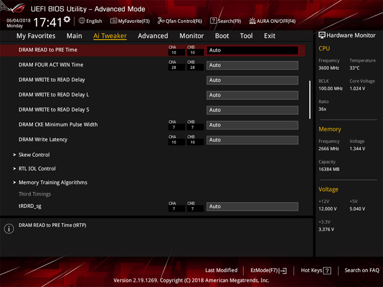Click DRAM WRITE to READ Delay S field
The image size is (383, 287).
[x=252, y=110]
